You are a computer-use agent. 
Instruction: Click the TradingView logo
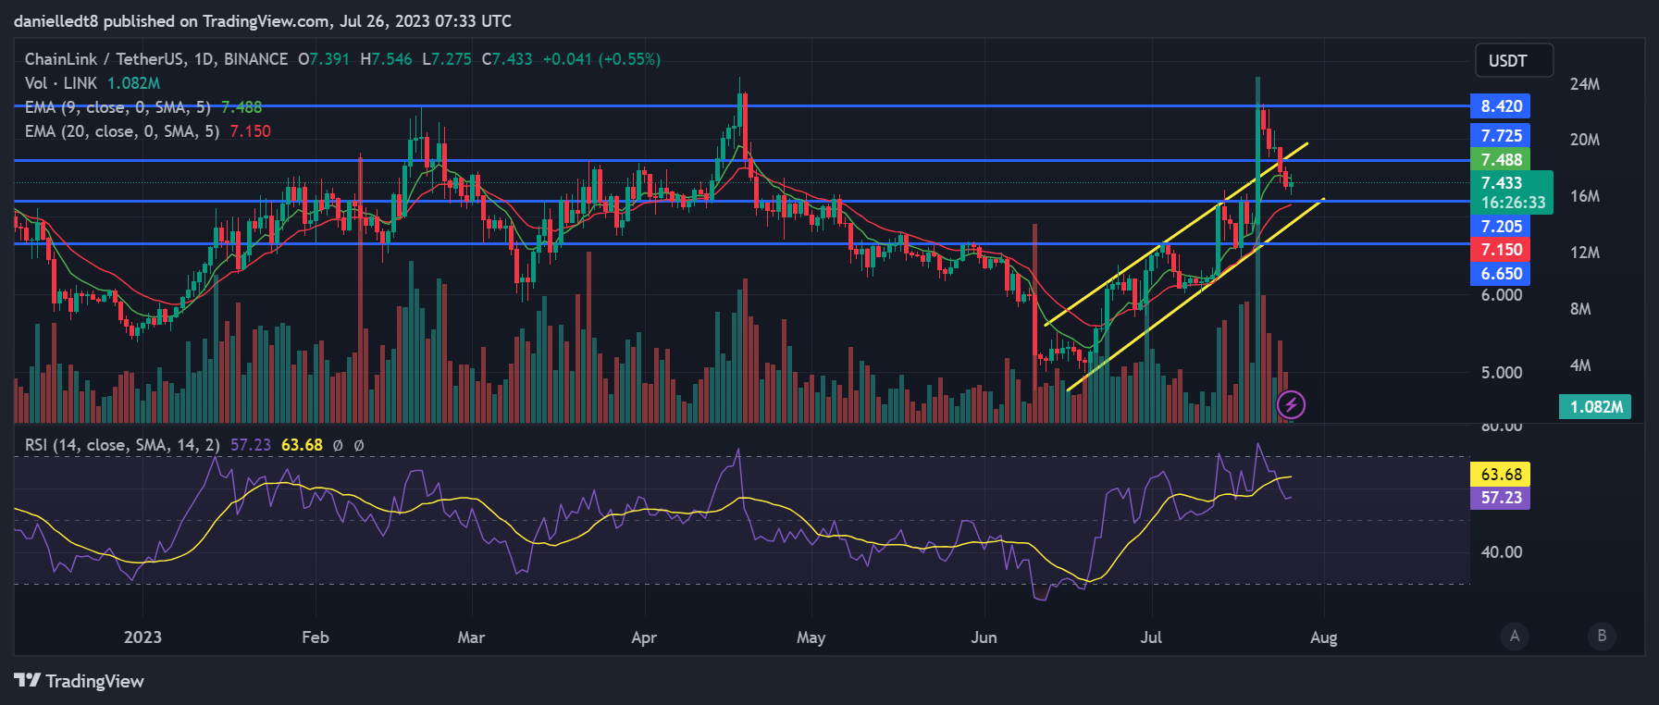click(x=80, y=681)
